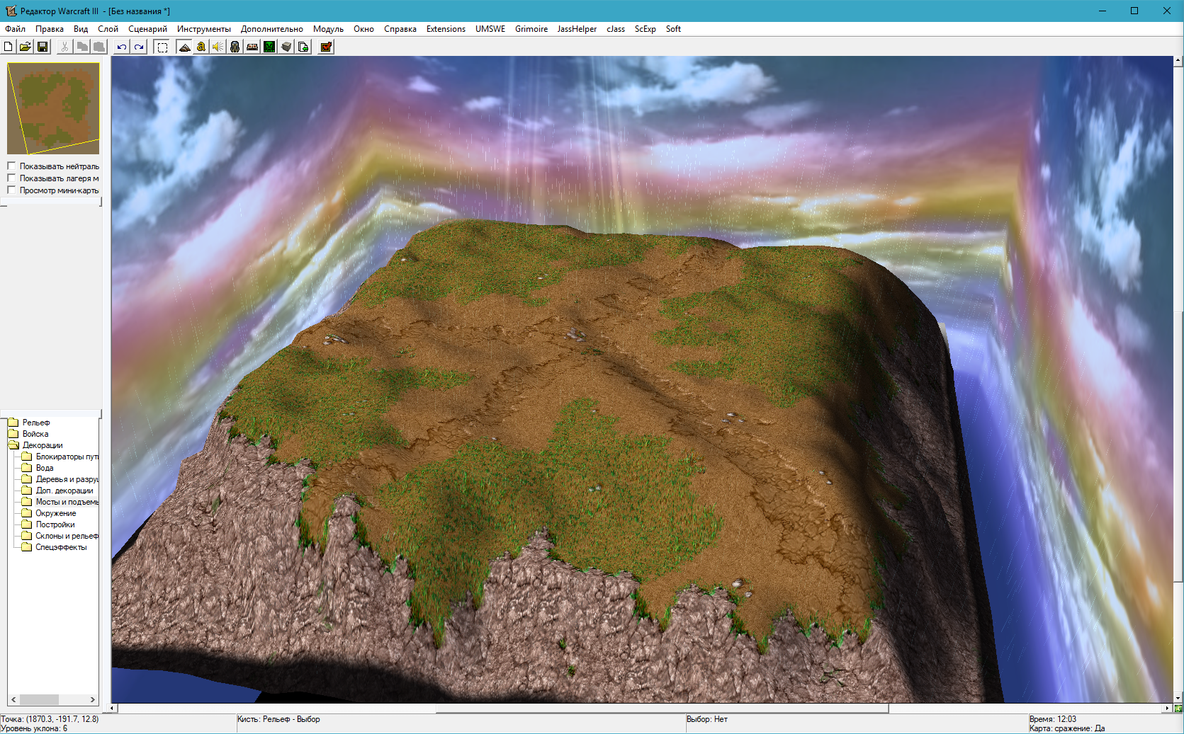Image resolution: width=1184 pixels, height=734 pixels.
Task: Open the Сценарий menu
Action: pyautogui.click(x=147, y=29)
